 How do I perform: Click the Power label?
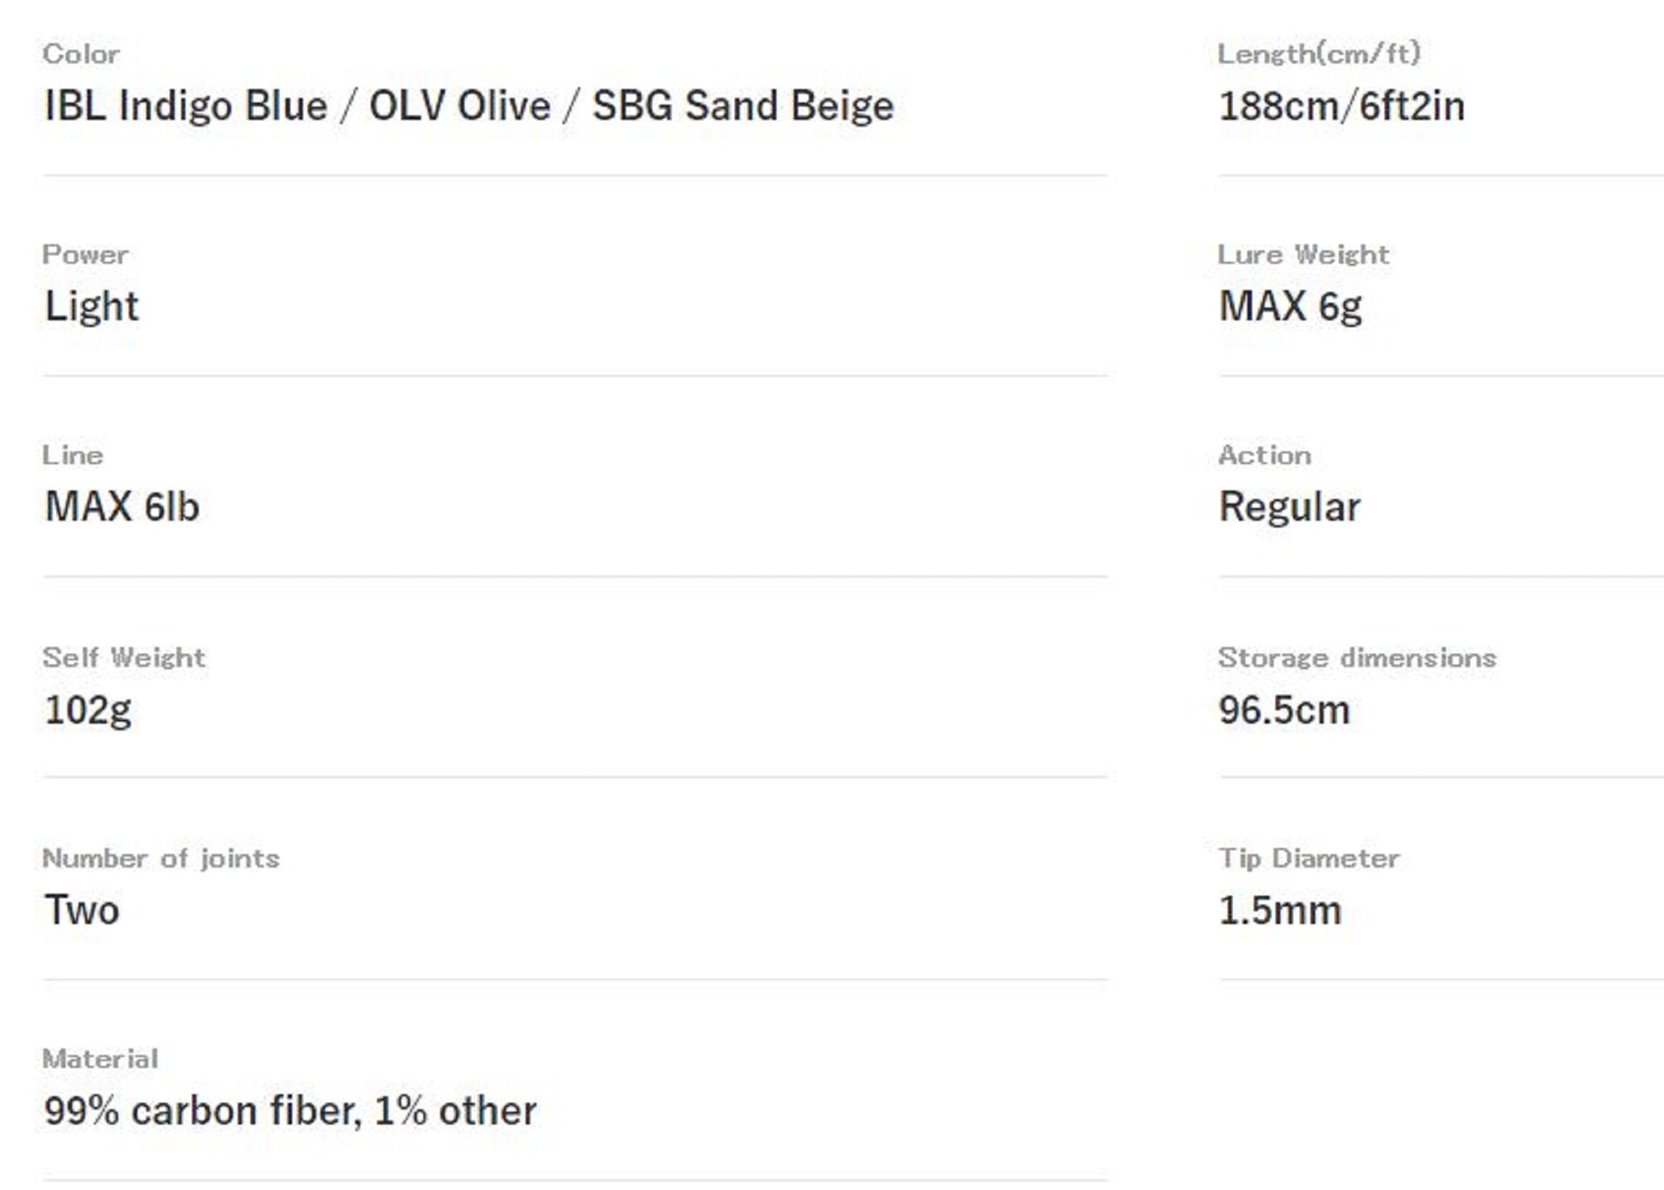pyautogui.click(x=85, y=254)
